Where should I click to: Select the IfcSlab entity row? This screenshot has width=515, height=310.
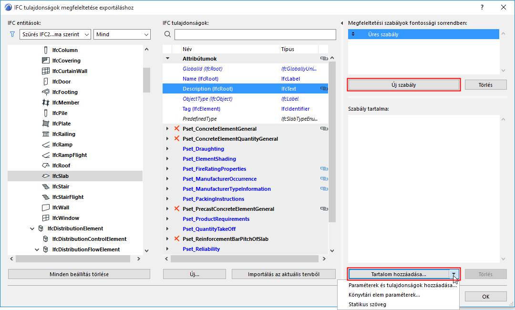(75, 176)
